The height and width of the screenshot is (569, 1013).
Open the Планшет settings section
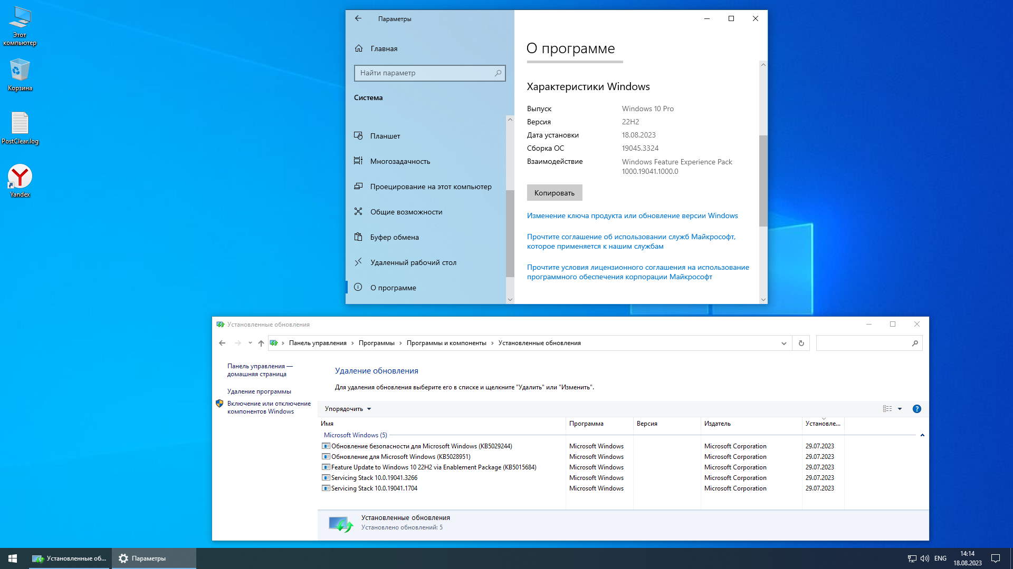click(385, 136)
